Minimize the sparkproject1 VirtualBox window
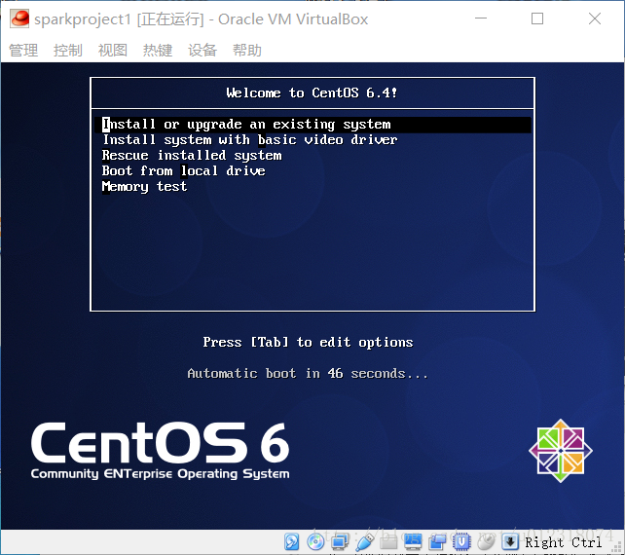This screenshot has height=555, width=625. coord(481,18)
